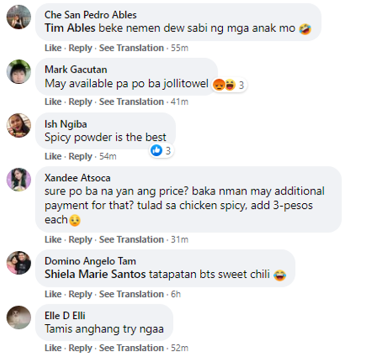Open tagged name Tim Ables

(70, 28)
